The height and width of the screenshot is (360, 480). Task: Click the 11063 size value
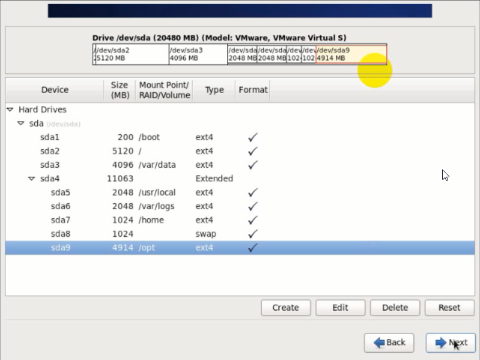pos(120,178)
